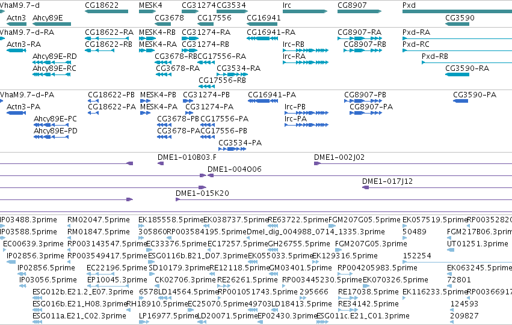
Task: Open BAC clone DME1-010B03.F label
Action: coord(187,157)
